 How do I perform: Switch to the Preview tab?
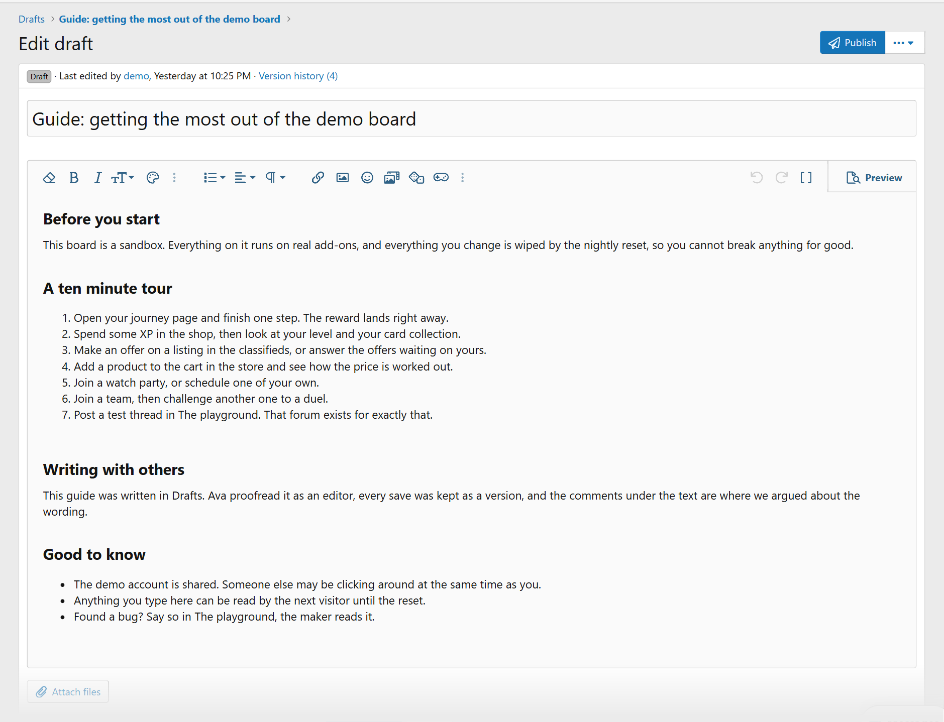click(x=874, y=178)
